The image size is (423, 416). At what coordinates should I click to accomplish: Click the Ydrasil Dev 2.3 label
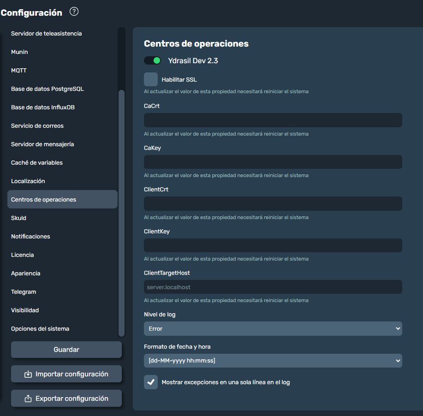point(193,61)
